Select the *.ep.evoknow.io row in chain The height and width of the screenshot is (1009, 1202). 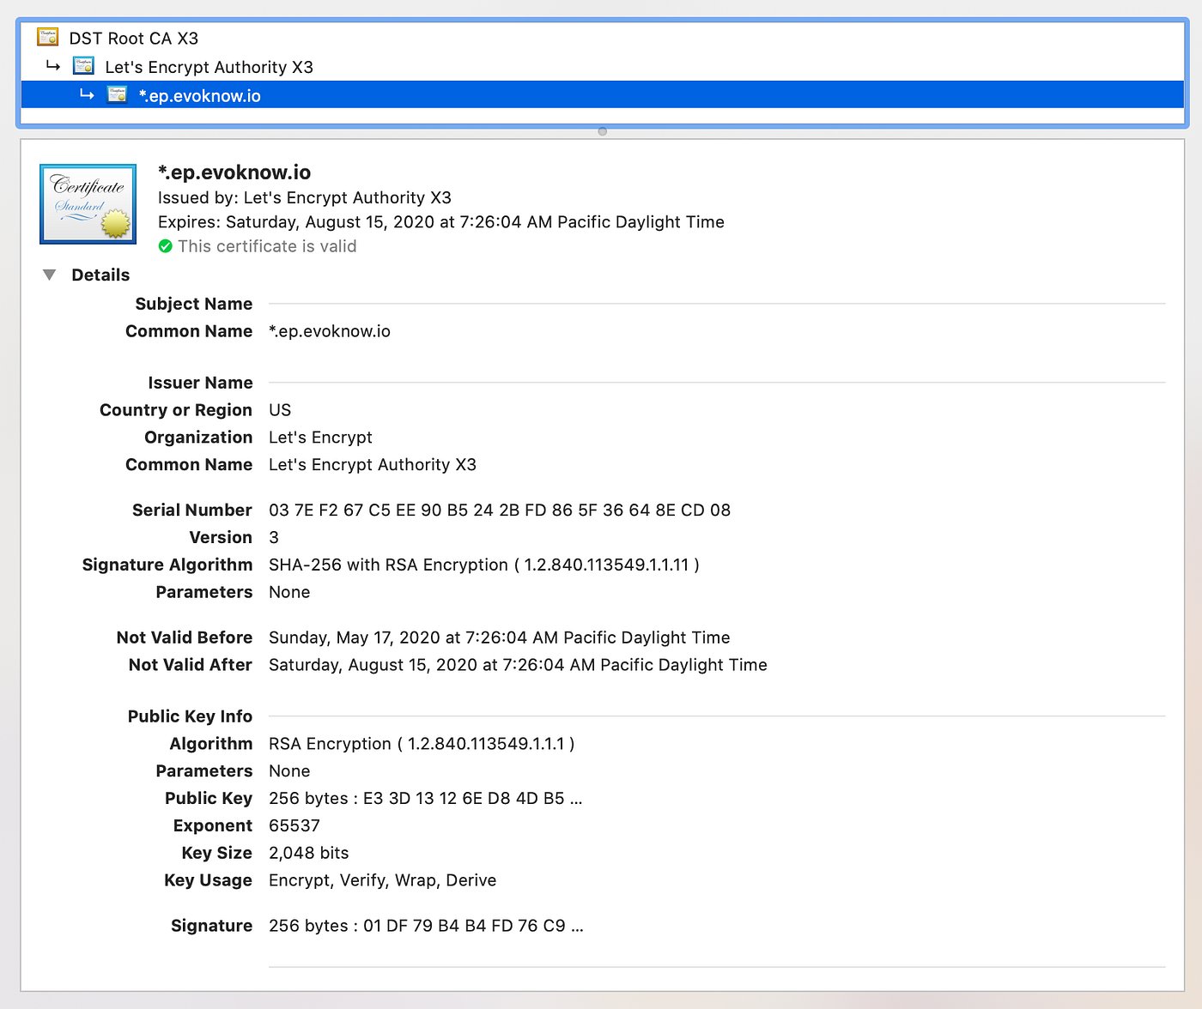(x=602, y=95)
